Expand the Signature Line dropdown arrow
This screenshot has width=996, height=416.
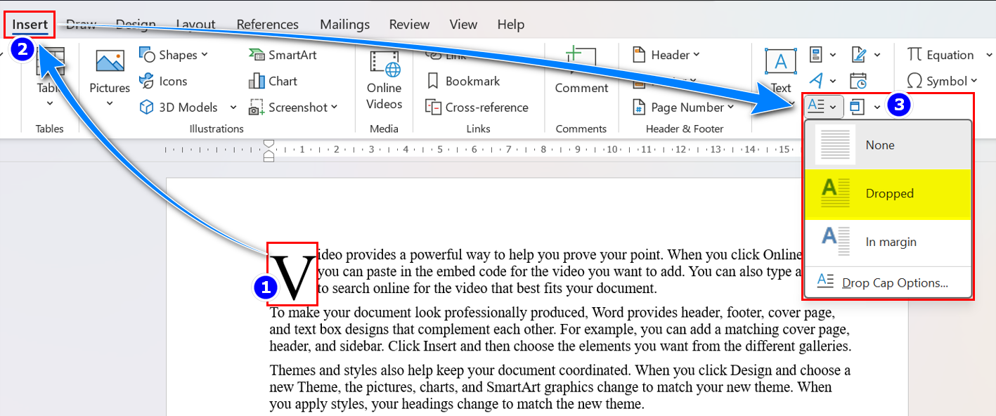point(877,55)
